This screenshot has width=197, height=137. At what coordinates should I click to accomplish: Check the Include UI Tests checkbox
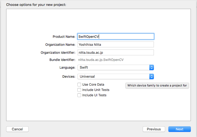pyautogui.click(x=79, y=95)
